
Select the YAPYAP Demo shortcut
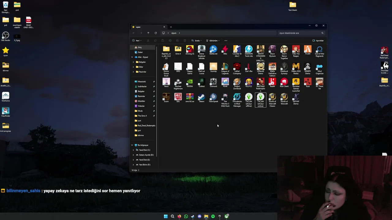tap(296, 99)
